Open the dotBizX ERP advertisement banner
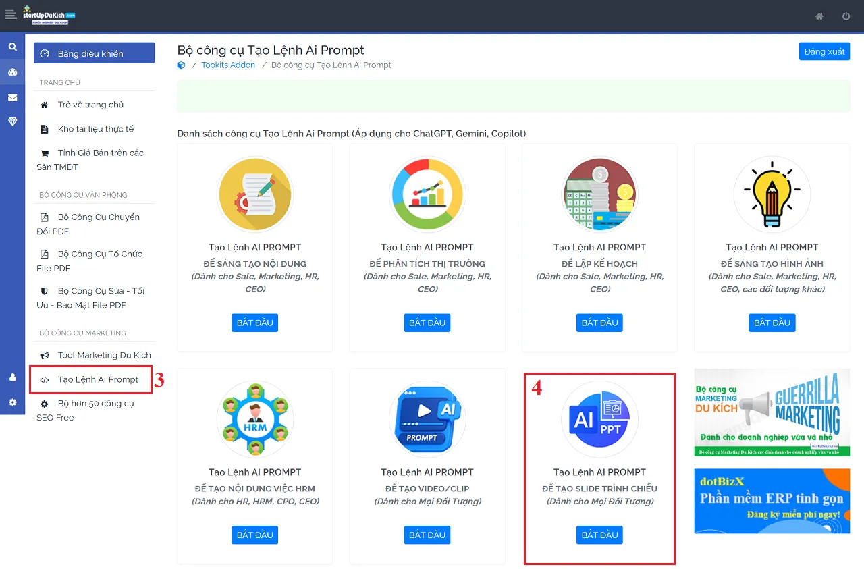This screenshot has width=864, height=569. 772,502
